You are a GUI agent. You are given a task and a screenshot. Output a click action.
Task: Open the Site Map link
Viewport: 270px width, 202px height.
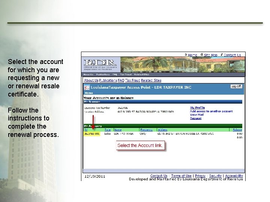tap(211, 55)
